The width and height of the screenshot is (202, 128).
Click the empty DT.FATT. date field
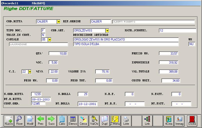(181, 104)
